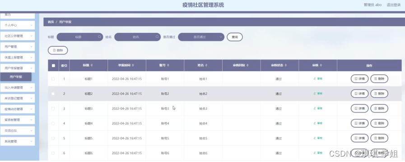
Task: Expand the 用户管理 sidebar menu
Action: click(17, 47)
